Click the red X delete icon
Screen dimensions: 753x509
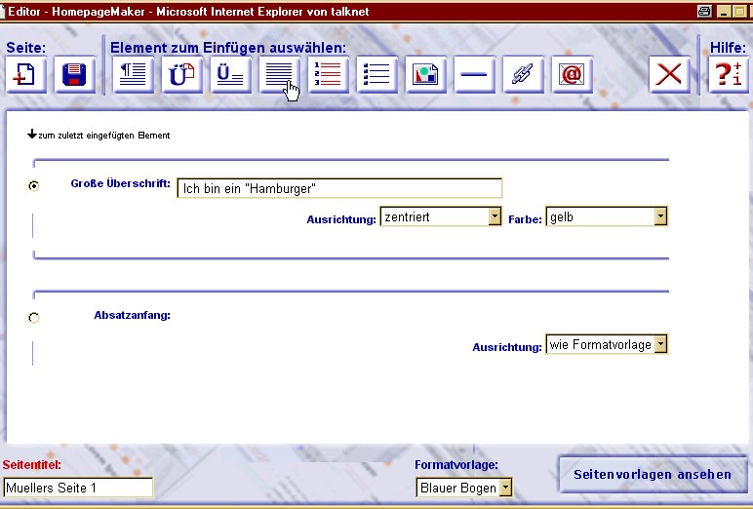point(669,76)
